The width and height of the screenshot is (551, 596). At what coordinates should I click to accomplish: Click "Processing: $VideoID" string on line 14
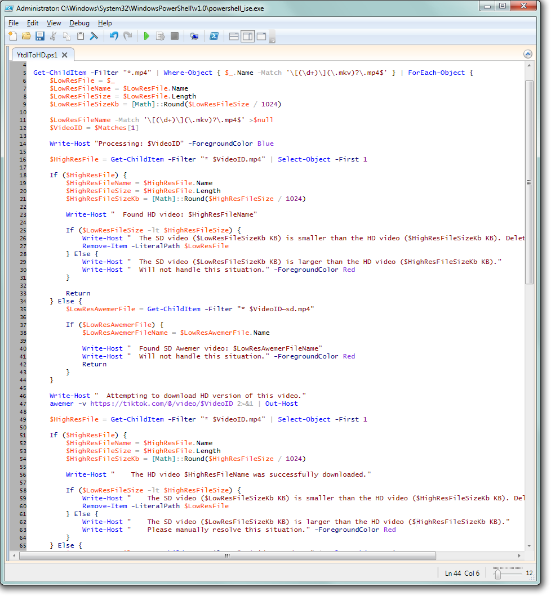coord(139,144)
